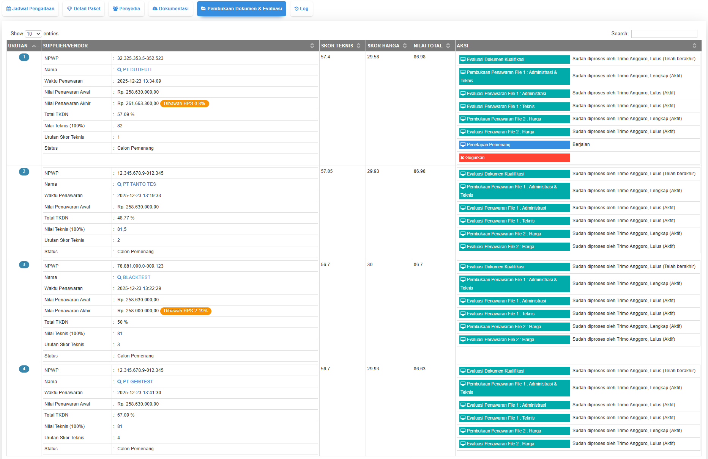Screen dimensions: 708x459
Task: Click the sort arrows on Aksi column
Action: coord(694,46)
